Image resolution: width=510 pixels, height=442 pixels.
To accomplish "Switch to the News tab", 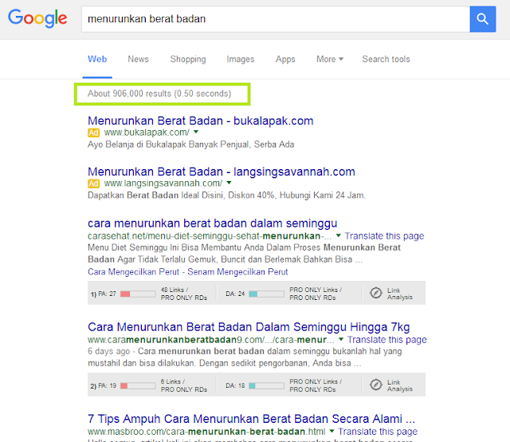I will pos(138,59).
